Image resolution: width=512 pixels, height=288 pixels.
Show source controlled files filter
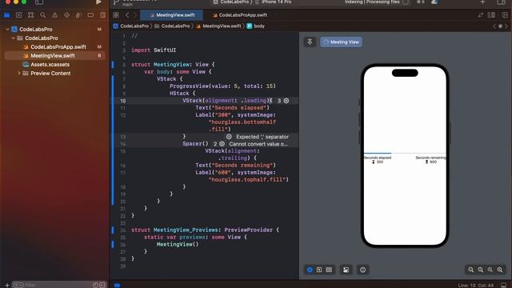[102, 285]
